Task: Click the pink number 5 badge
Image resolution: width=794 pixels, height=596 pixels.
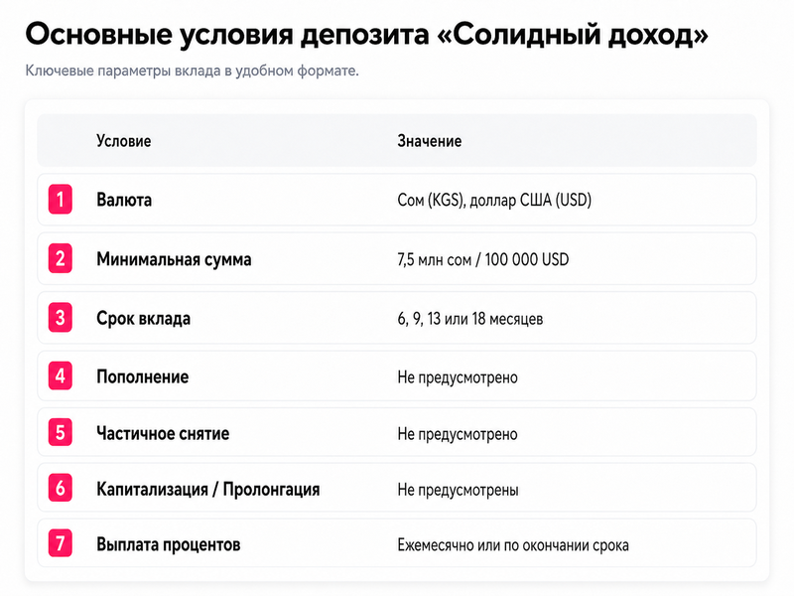Action: [61, 432]
